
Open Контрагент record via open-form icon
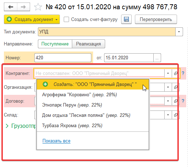(176, 73)
